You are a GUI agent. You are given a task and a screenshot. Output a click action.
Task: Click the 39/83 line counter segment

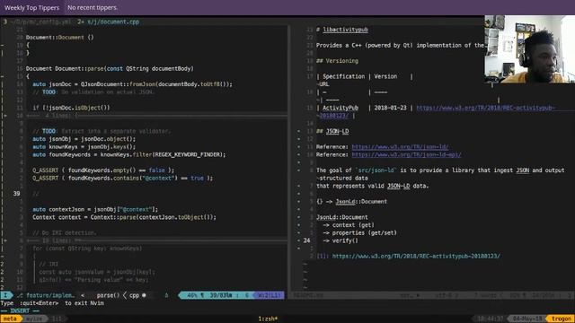coord(221,295)
